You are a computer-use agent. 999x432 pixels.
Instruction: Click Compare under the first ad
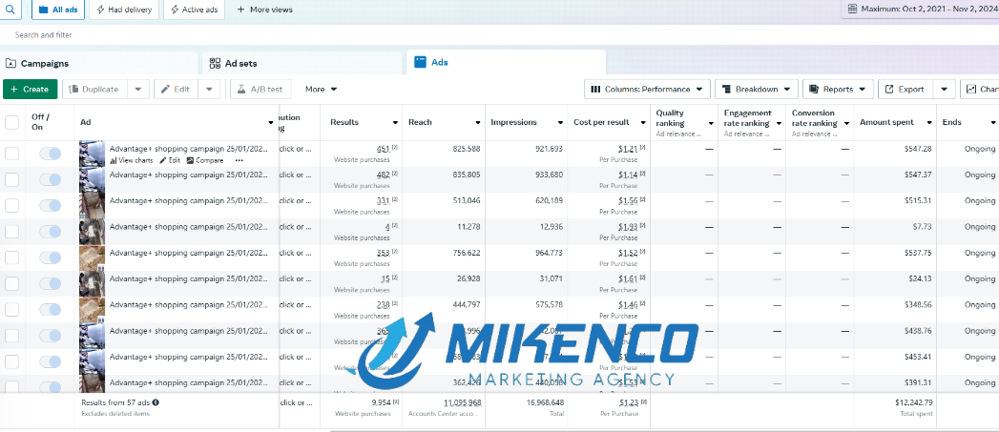click(x=204, y=160)
